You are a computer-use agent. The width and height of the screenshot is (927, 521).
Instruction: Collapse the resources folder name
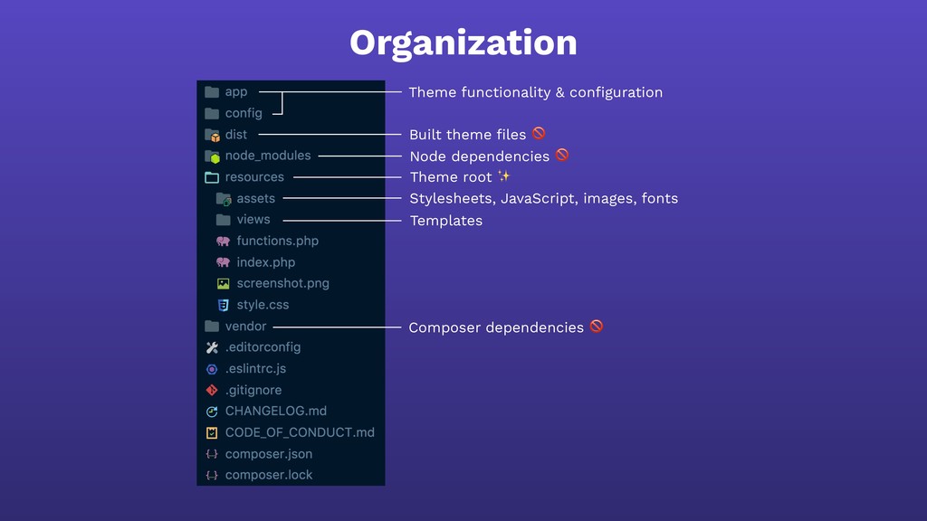coord(254,177)
